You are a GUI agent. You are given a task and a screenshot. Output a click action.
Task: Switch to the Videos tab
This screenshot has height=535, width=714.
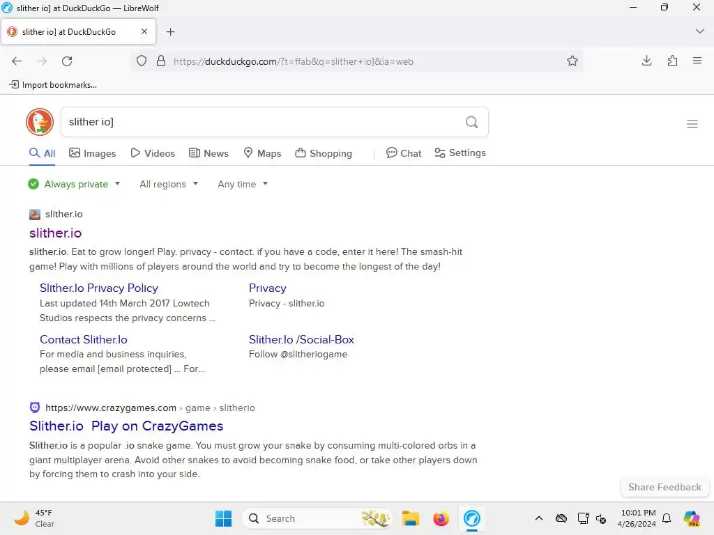[153, 153]
